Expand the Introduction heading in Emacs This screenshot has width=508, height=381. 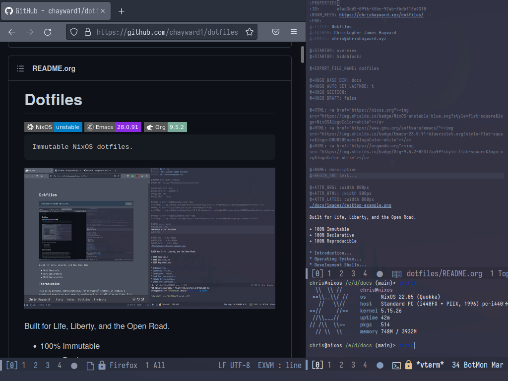pyautogui.click(x=330, y=253)
